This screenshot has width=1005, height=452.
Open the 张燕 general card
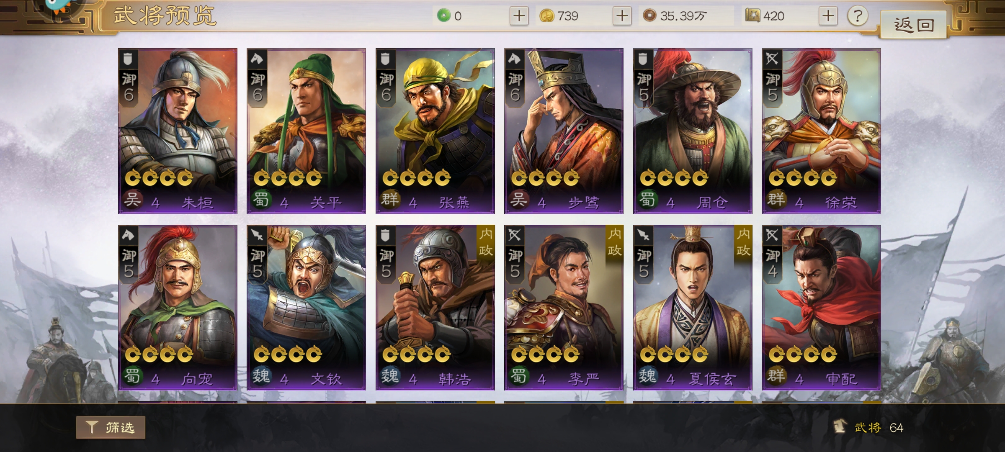[x=435, y=131]
